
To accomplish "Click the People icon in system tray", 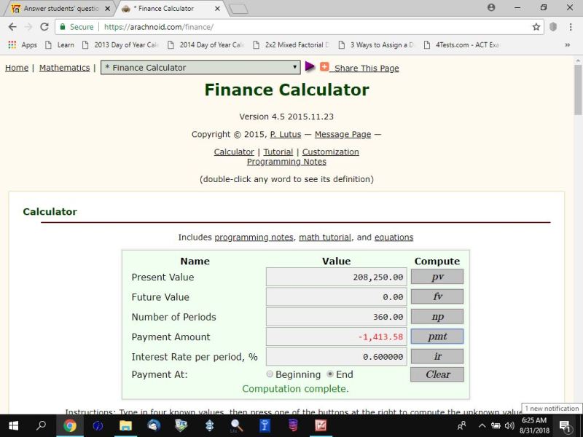I will click(461, 425).
